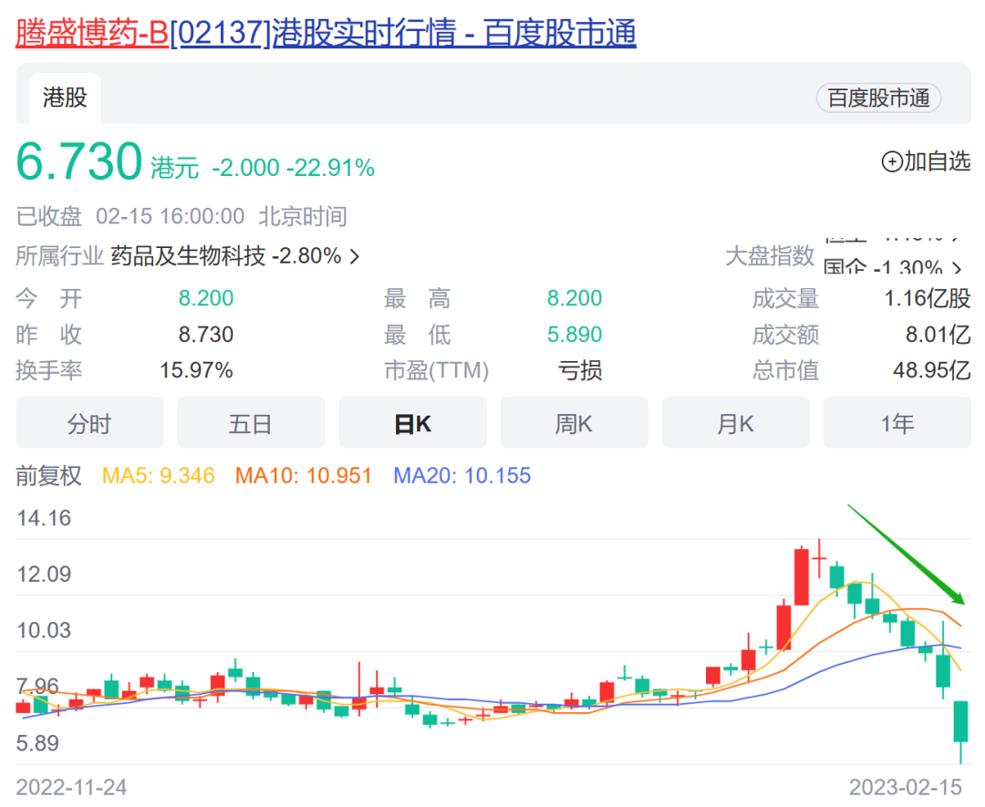Click the 14.16 price axis label
The width and height of the screenshot is (985, 807).
pyautogui.click(x=44, y=518)
